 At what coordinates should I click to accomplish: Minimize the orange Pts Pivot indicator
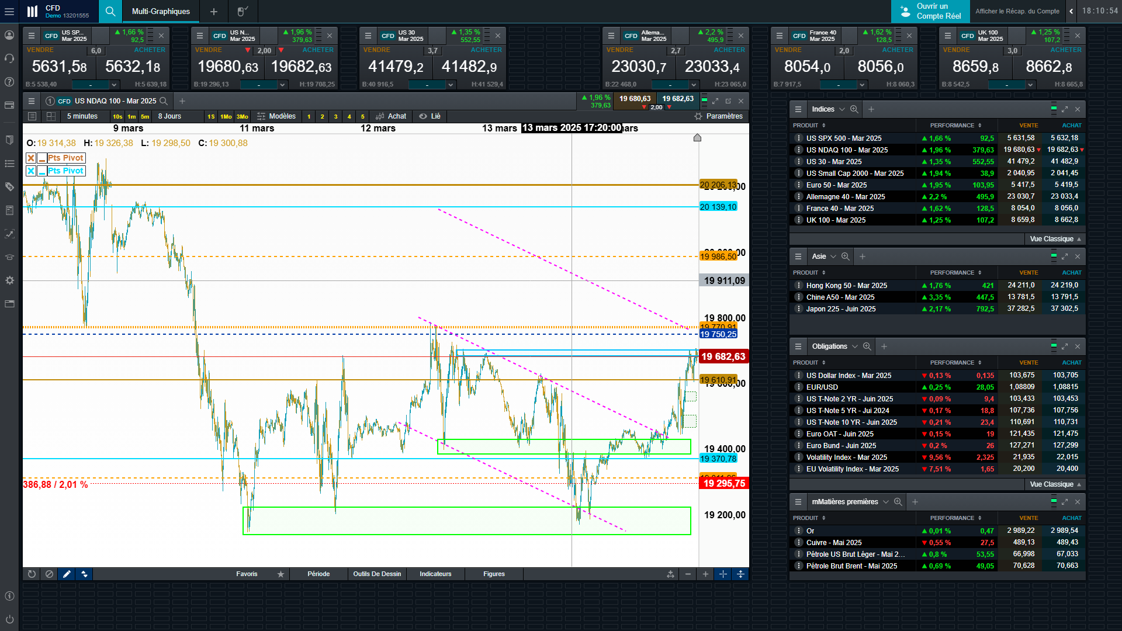click(x=42, y=158)
